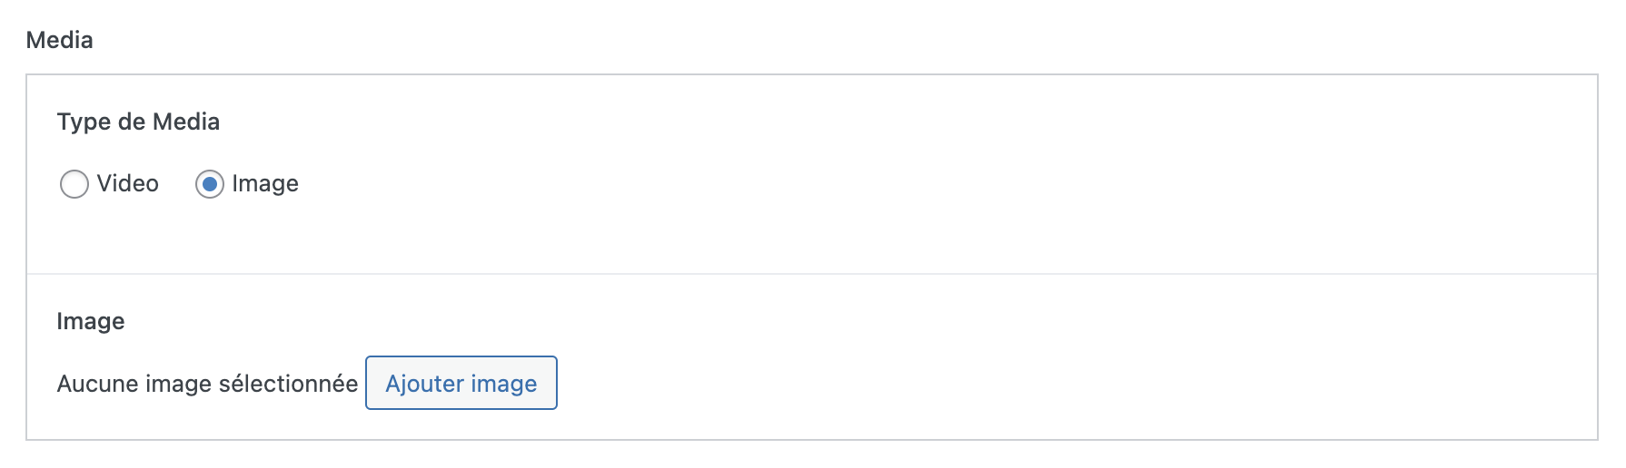Image resolution: width=1626 pixels, height=468 pixels.
Task: Click blank space right of the Image radio option
Action: (727, 184)
